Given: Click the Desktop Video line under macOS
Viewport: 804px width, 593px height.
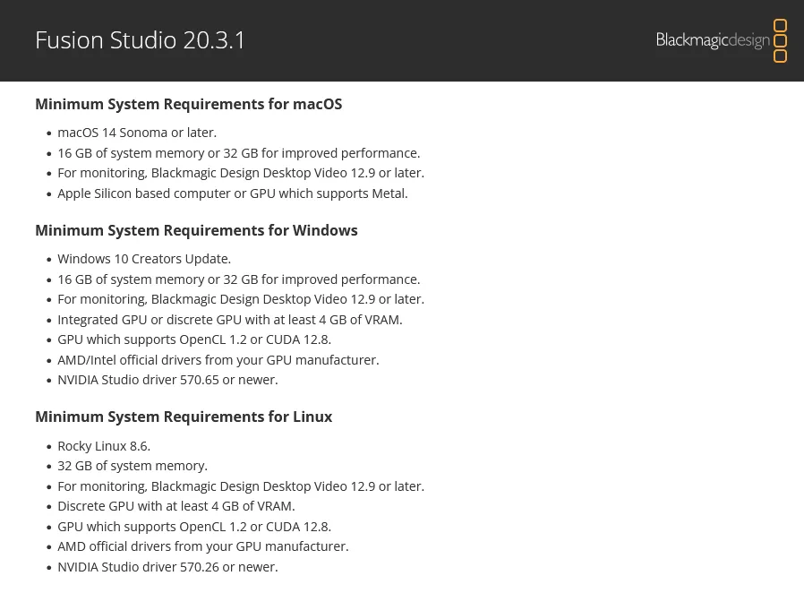Looking at the screenshot, I should click(x=241, y=173).
